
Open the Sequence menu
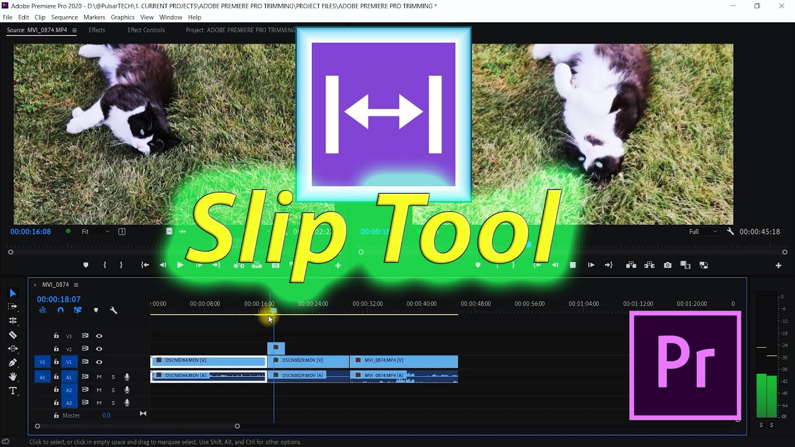(x=65, y=17)
